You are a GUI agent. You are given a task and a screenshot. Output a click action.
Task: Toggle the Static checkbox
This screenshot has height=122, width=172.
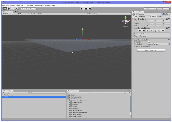point(163,14)
